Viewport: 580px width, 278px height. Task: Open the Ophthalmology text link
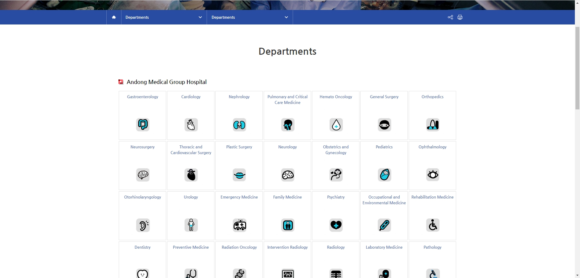(x=433, y=147)
